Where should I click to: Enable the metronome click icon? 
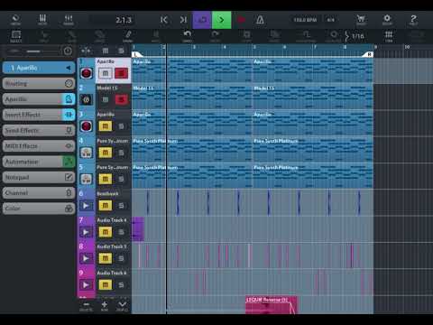[260, 20]
